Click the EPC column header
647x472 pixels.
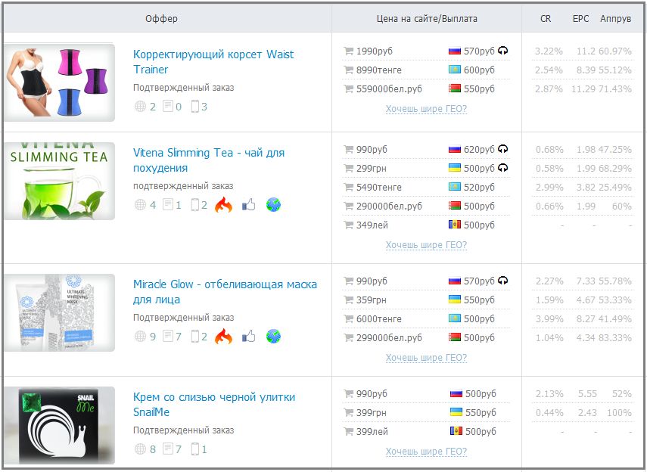coord(580,19)
